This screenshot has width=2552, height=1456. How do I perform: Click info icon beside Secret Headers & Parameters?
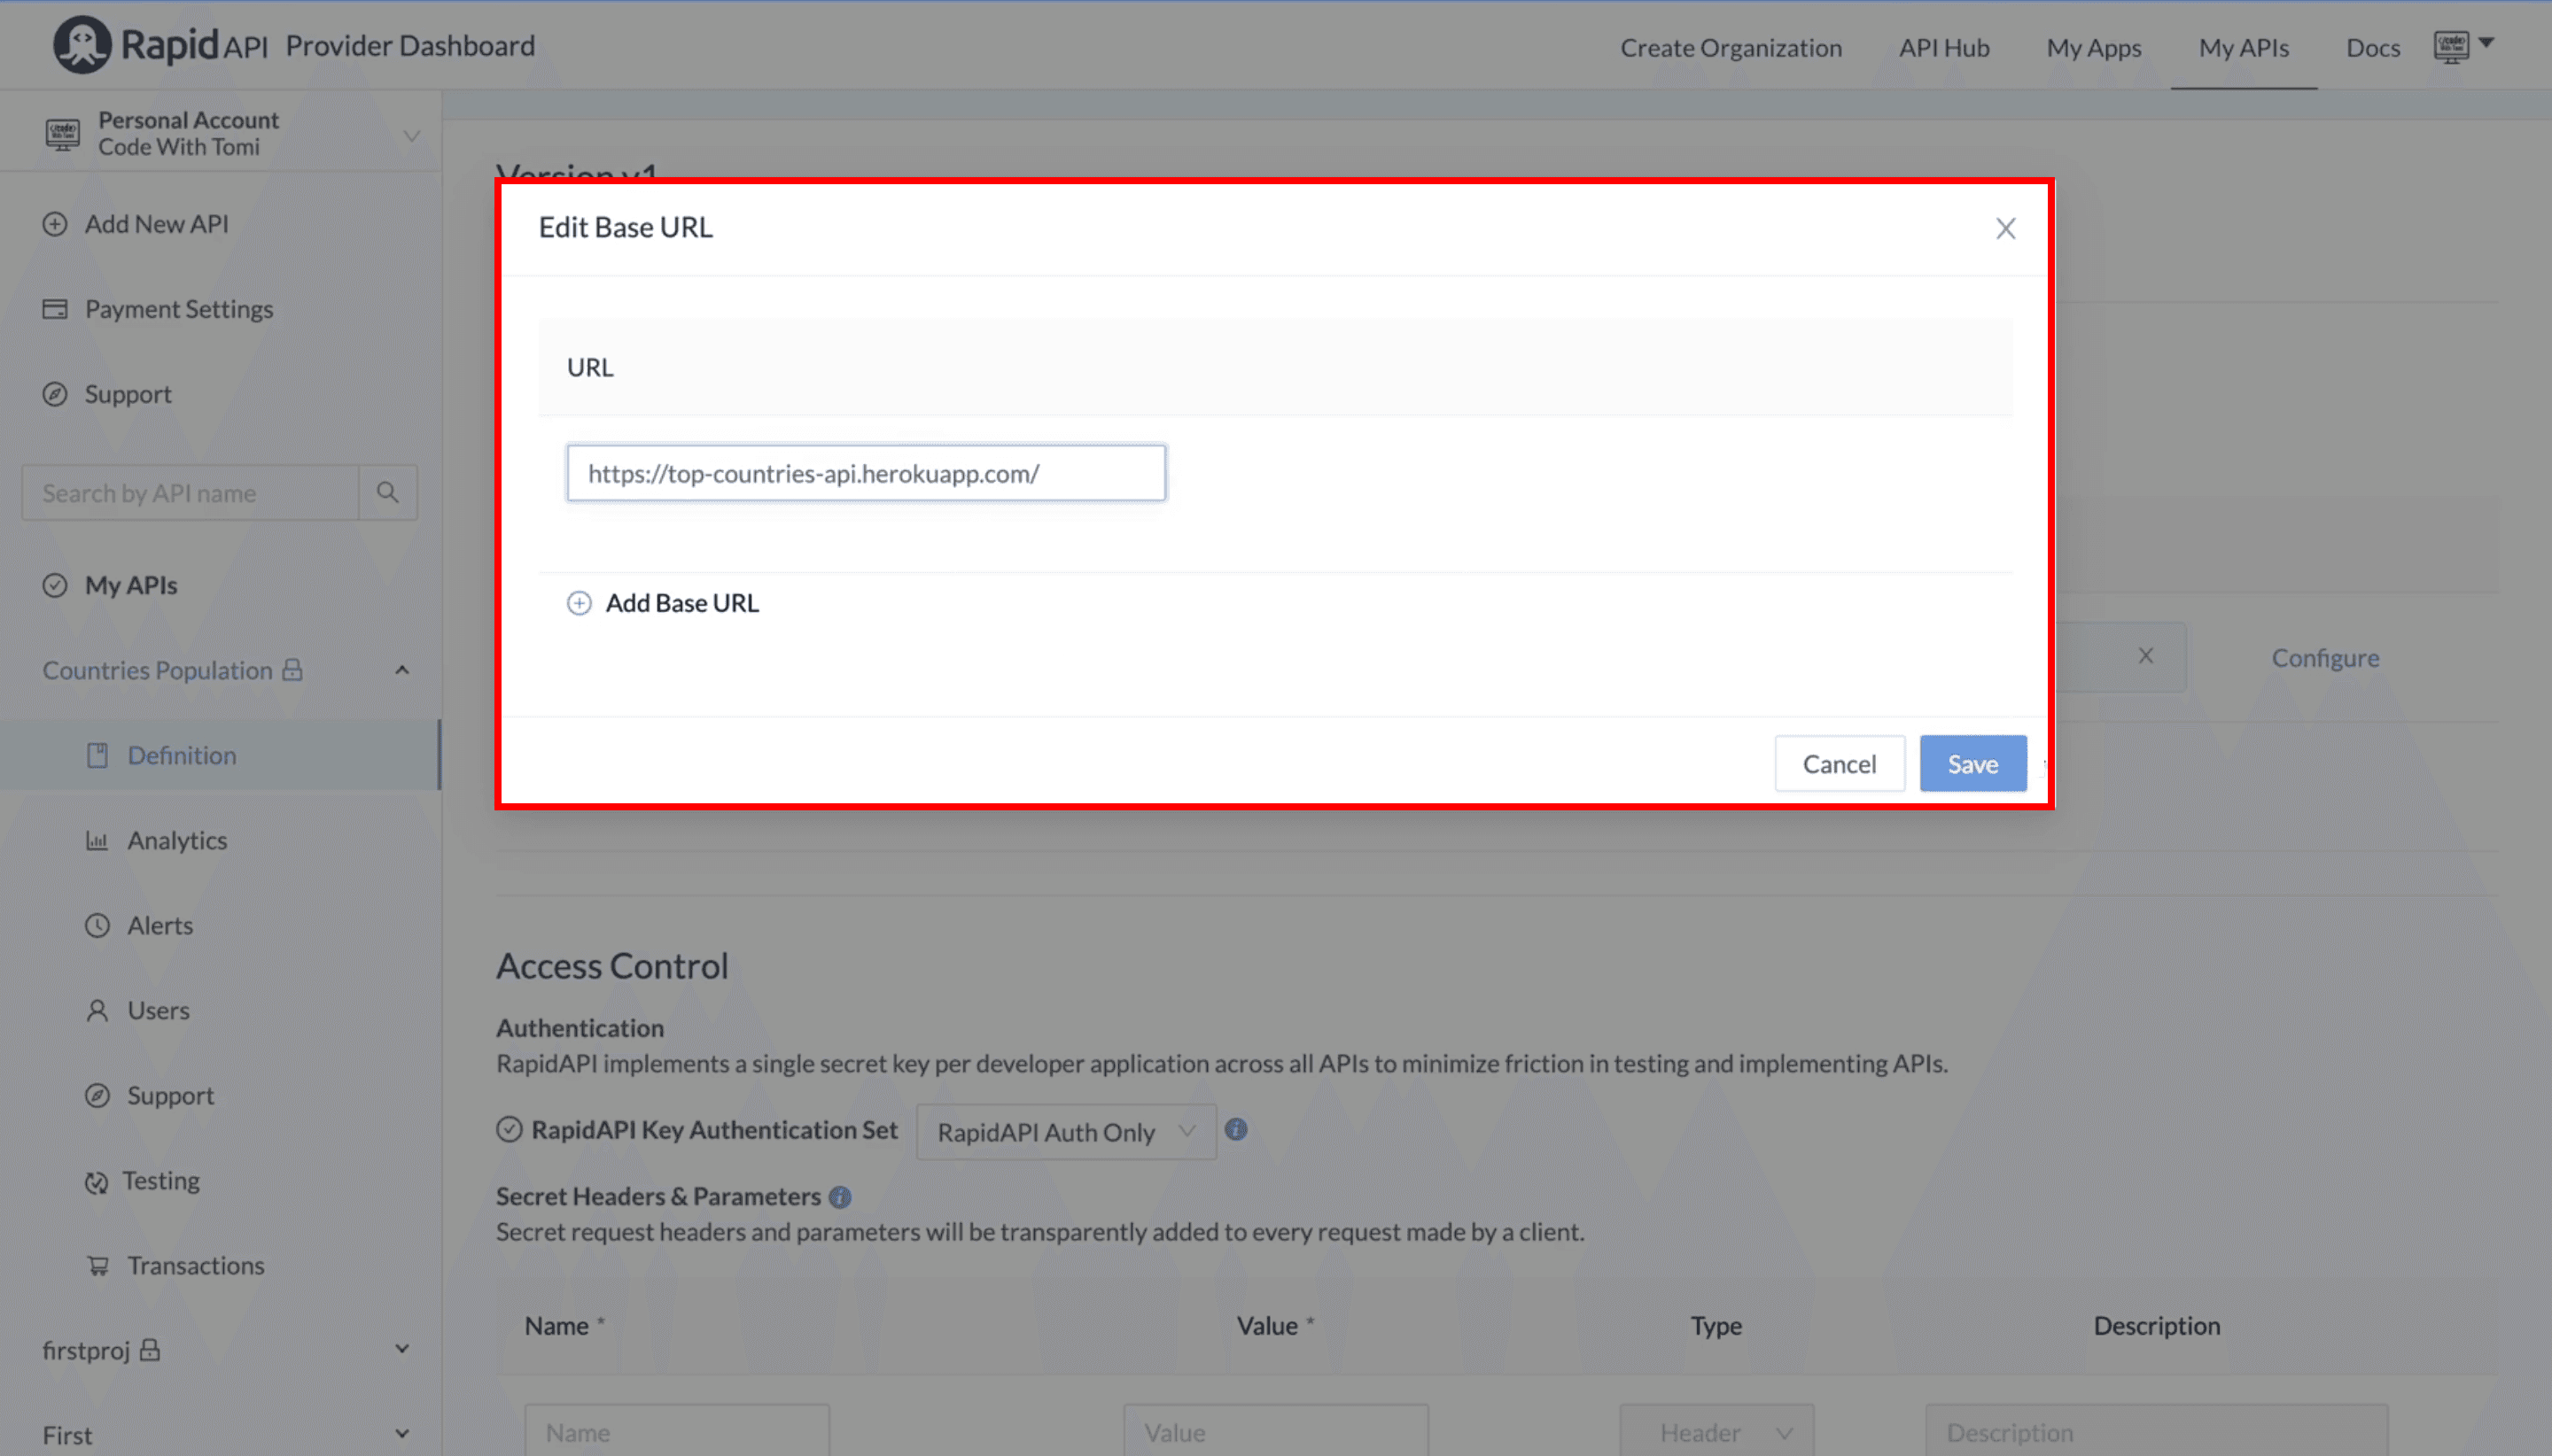click(840, 1197)
